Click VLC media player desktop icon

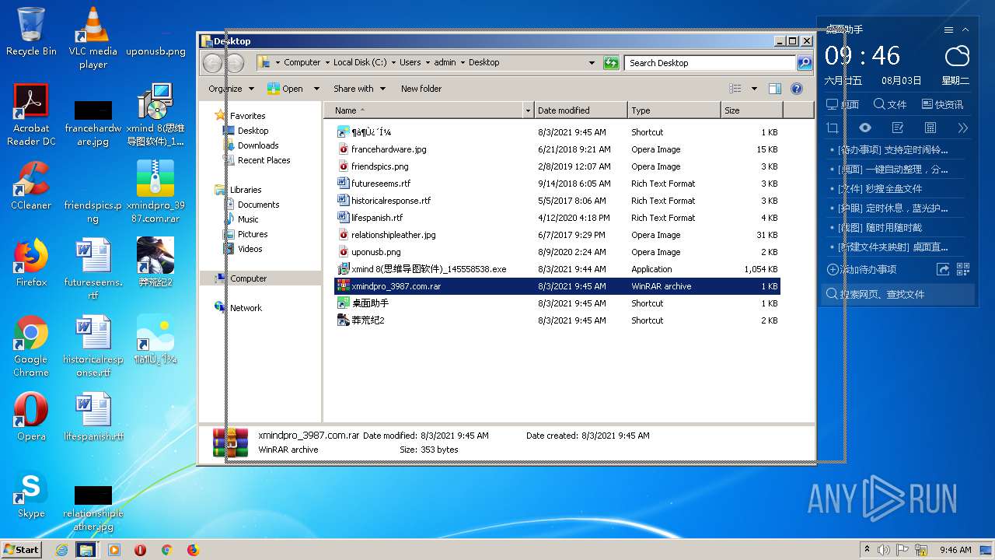[x=93, y=38]
